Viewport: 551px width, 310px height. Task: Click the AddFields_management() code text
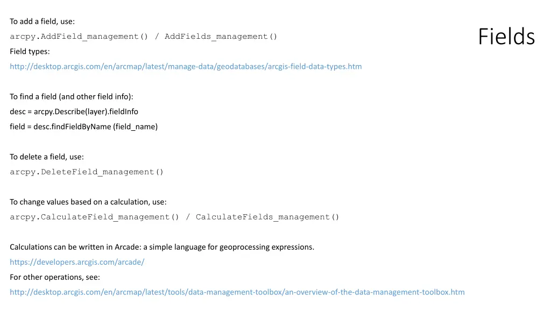coord(221,37)
